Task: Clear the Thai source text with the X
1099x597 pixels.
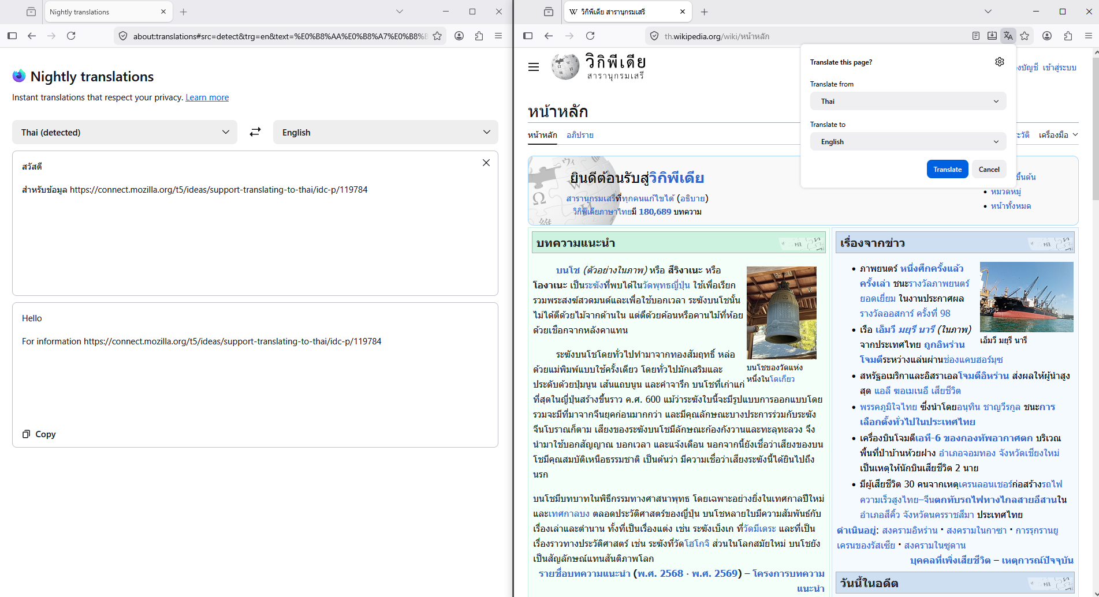Action: tap(486, 163)
